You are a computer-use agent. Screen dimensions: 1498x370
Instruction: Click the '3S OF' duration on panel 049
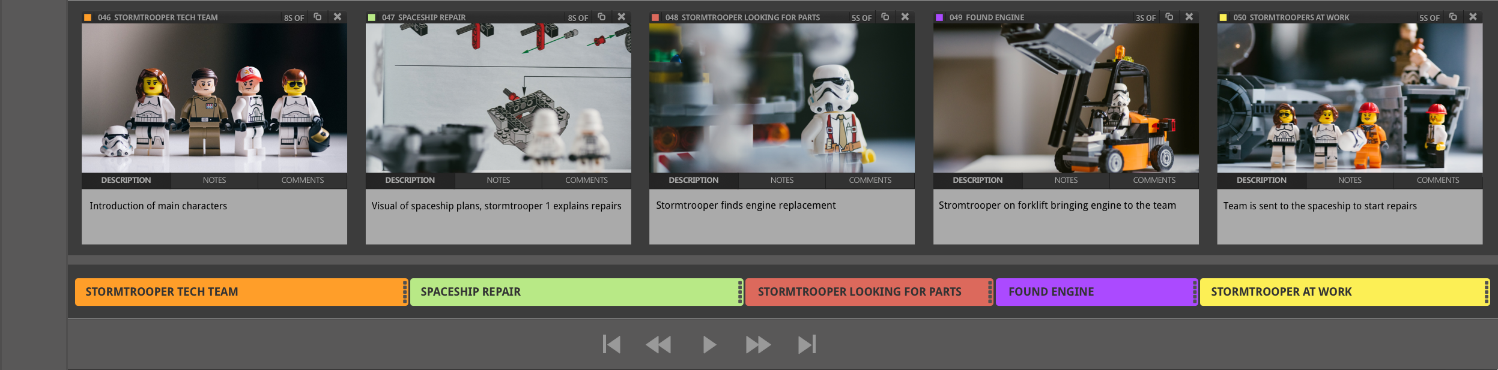coord(1146,18)
